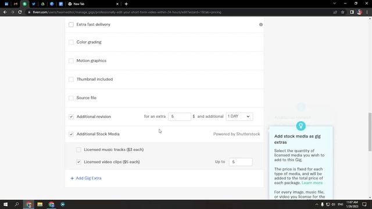The image size is (372, 209).
Task: Open the teal arrow app in taskbar
Action: 62,204
